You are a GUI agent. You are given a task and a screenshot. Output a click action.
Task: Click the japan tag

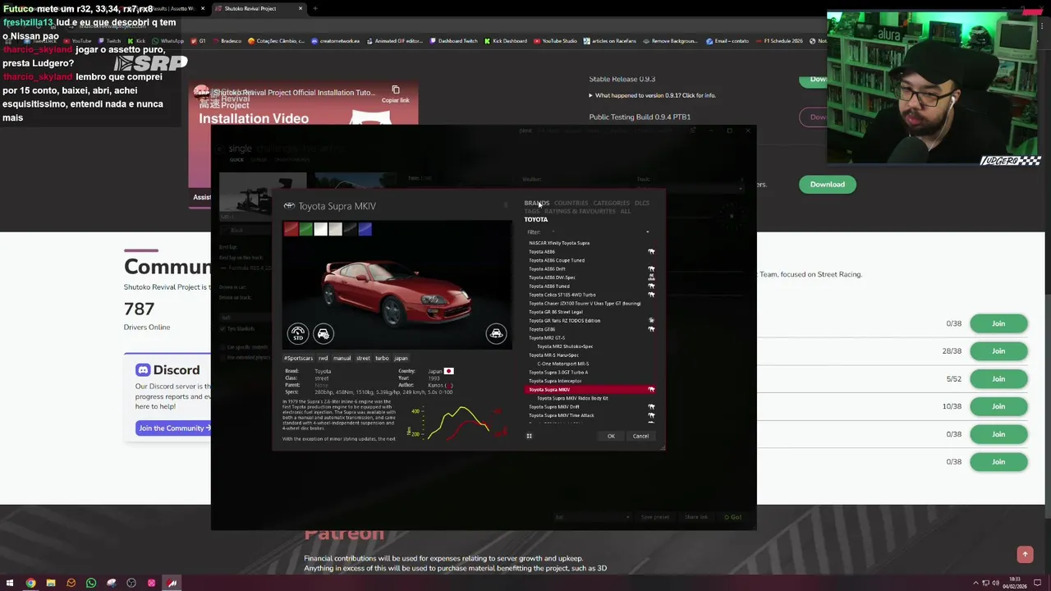(401, 358)
